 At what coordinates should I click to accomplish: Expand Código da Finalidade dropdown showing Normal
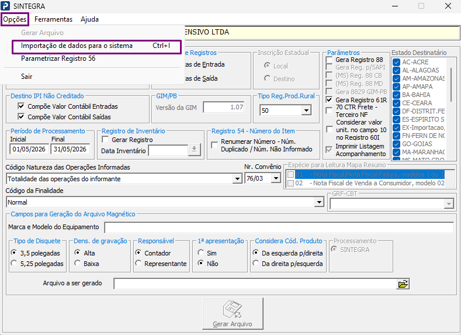(x=319, y=202)
